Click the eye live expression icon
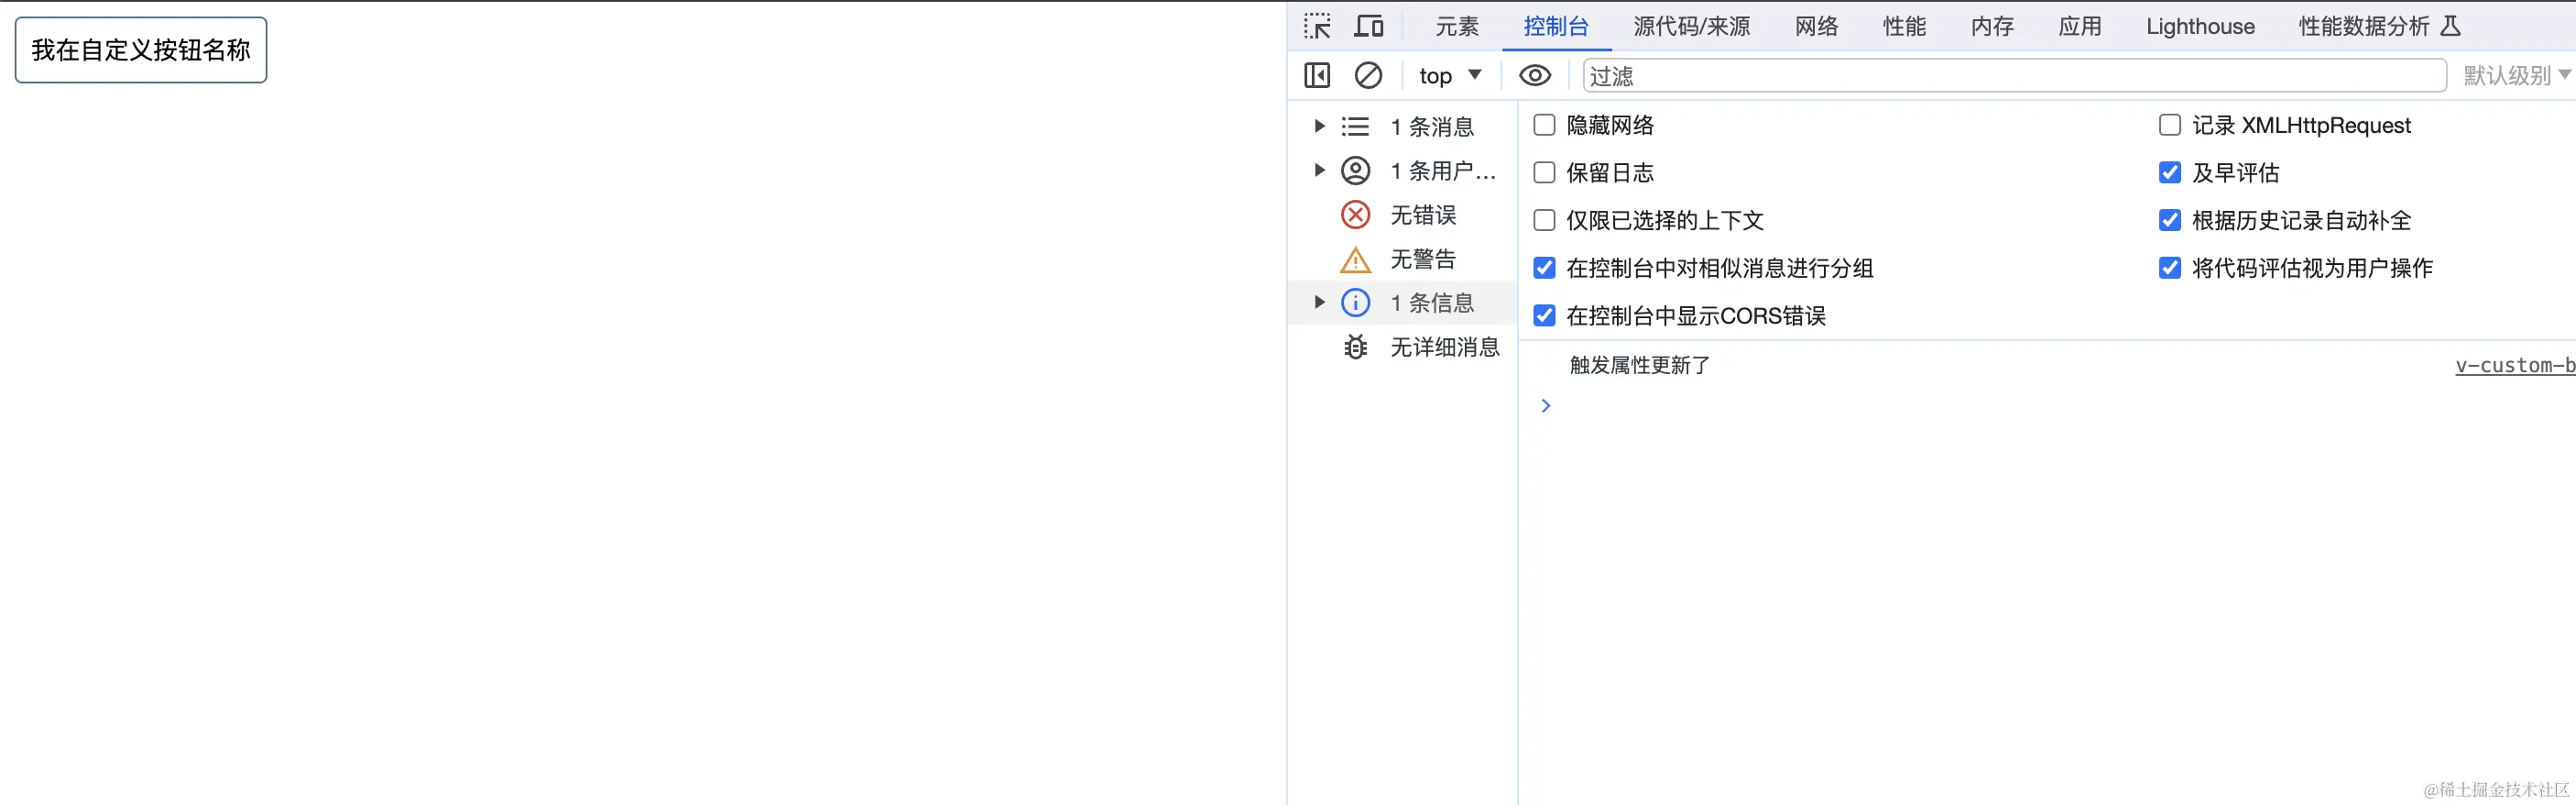This screenshot has height=805, width=2576. tap(1535, 75)
